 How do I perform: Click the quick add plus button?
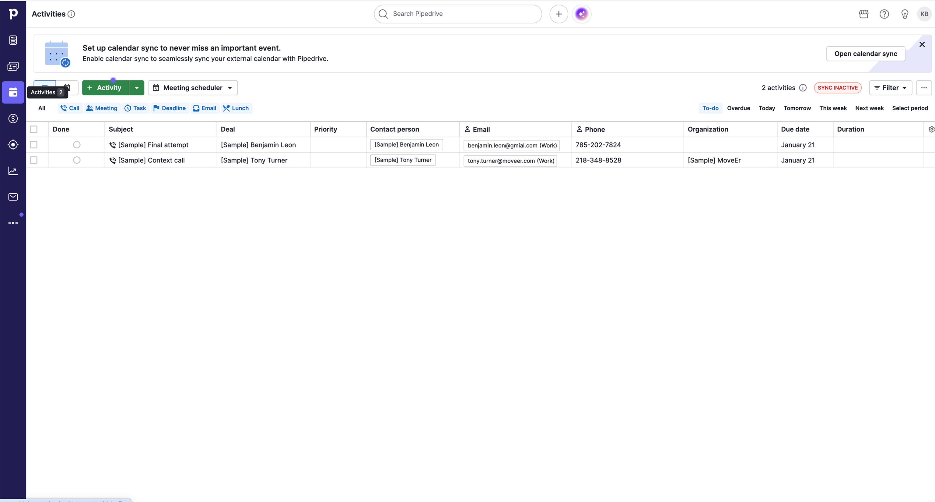coord(559,14)
